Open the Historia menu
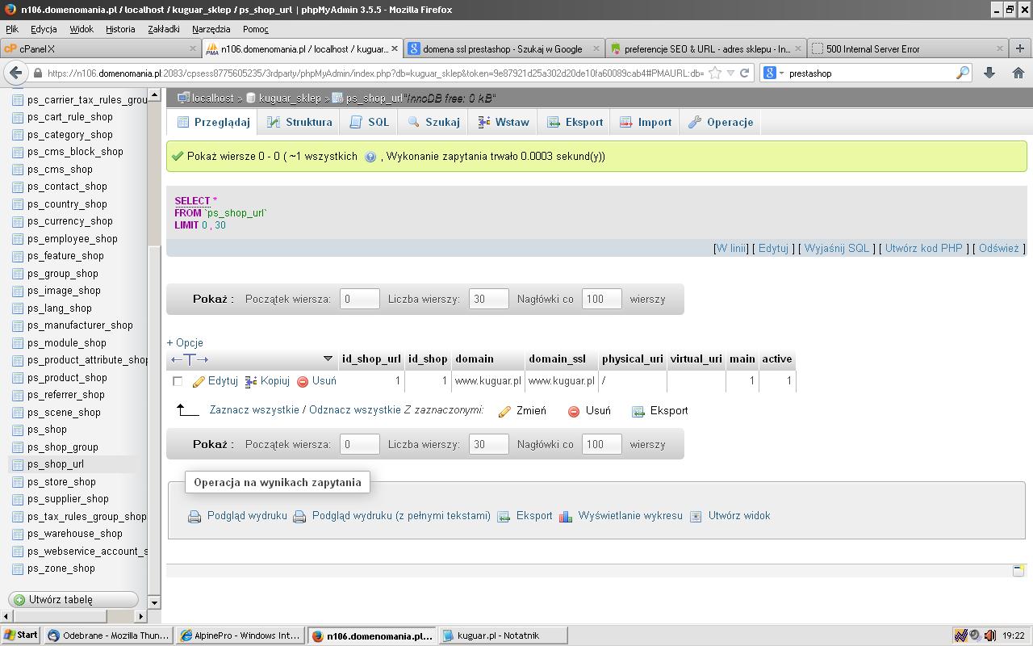The height and width of the screenshot is (646, 1033). [x=120, y=29]
